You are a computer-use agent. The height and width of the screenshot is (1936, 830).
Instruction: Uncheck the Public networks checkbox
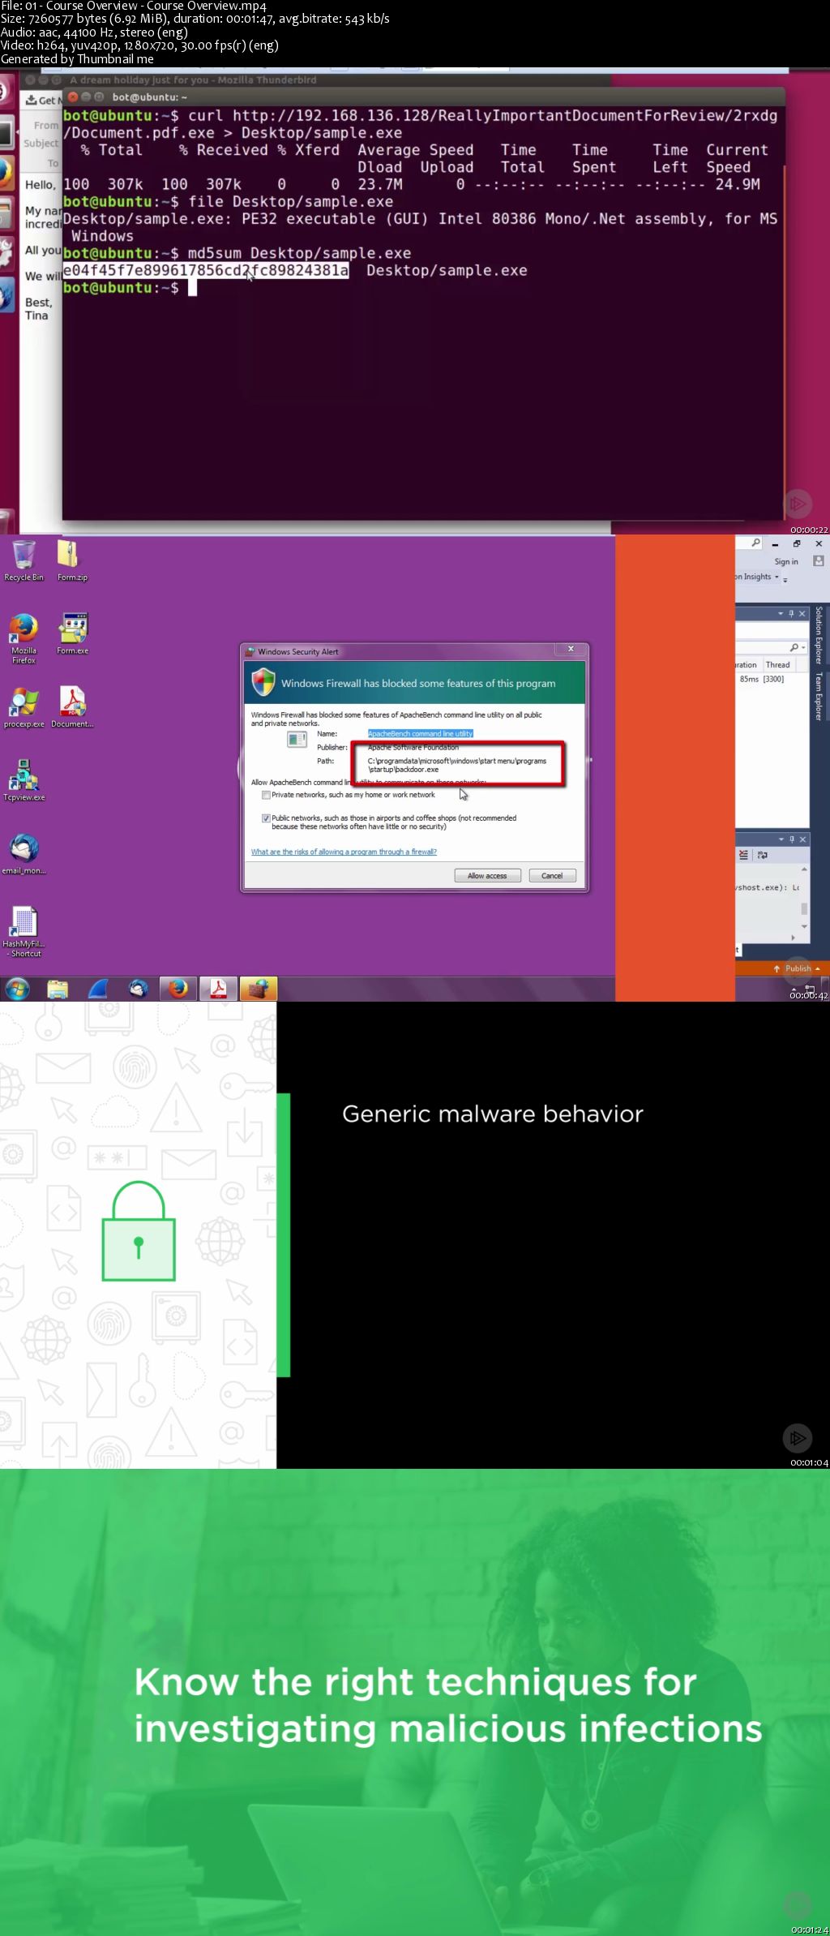(266, 818)
